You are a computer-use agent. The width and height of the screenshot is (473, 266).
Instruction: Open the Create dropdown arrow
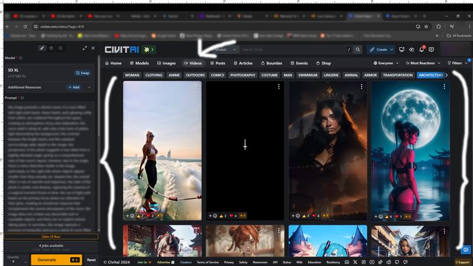[391, 50]
